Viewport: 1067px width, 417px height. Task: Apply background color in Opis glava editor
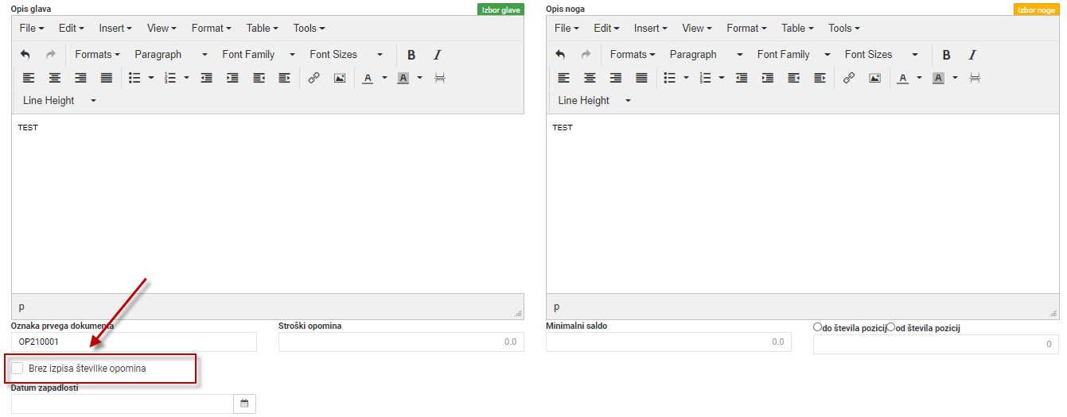coord(403,78)
